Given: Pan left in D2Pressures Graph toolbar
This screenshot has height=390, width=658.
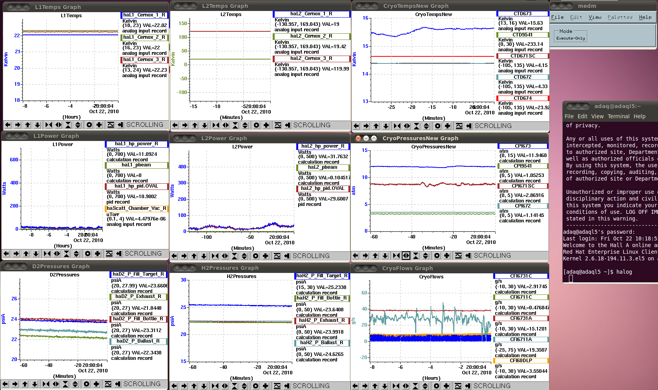Looking at the screenshot, I should coord(5,384).
